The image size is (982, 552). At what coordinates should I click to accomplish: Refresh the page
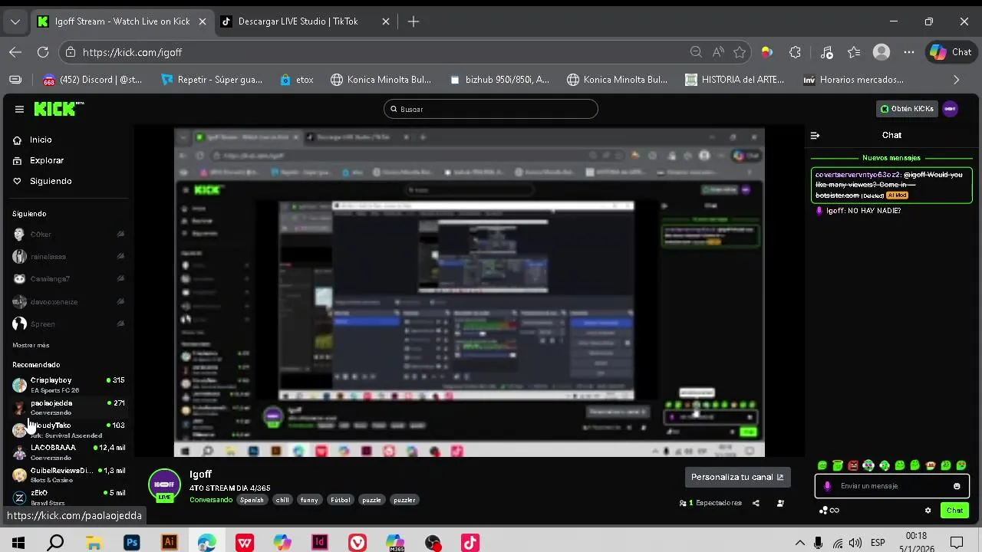pos(43,52)
